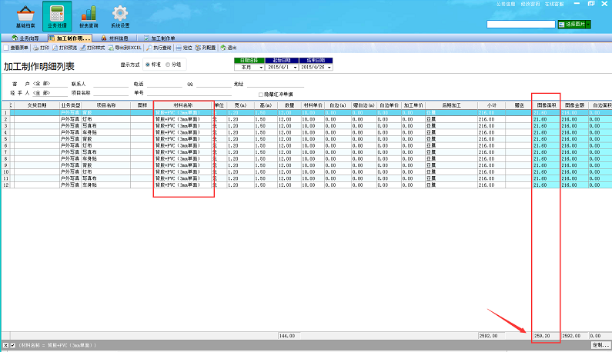The image size is (612, 352).
Task: Open the 结束日期 date dropdown
Action: point(329,68)
